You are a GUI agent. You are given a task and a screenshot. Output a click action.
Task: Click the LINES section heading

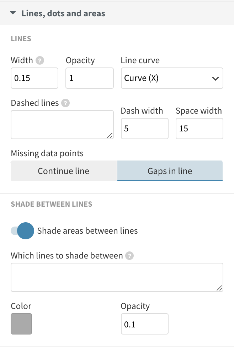click(x=21, y=38)
